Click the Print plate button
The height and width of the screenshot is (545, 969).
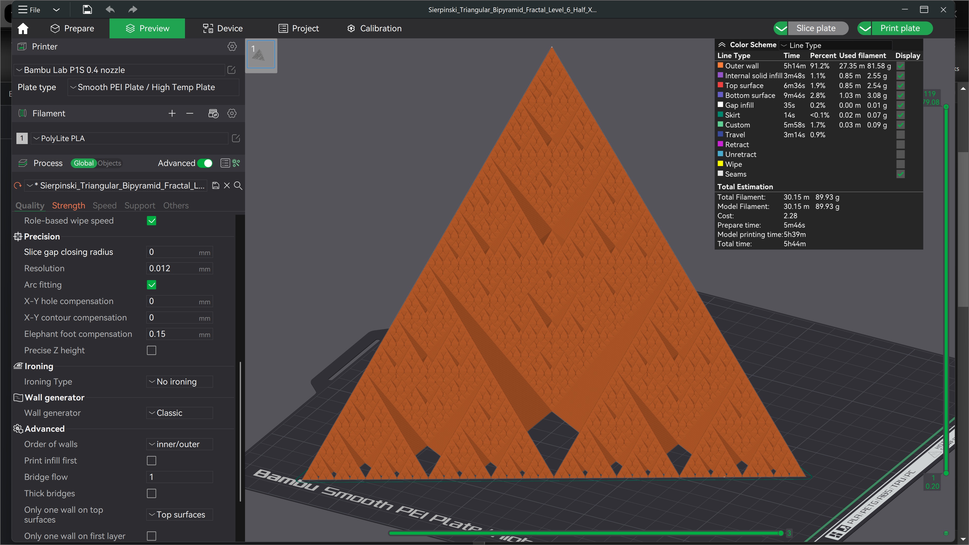(x=899, y=28)
